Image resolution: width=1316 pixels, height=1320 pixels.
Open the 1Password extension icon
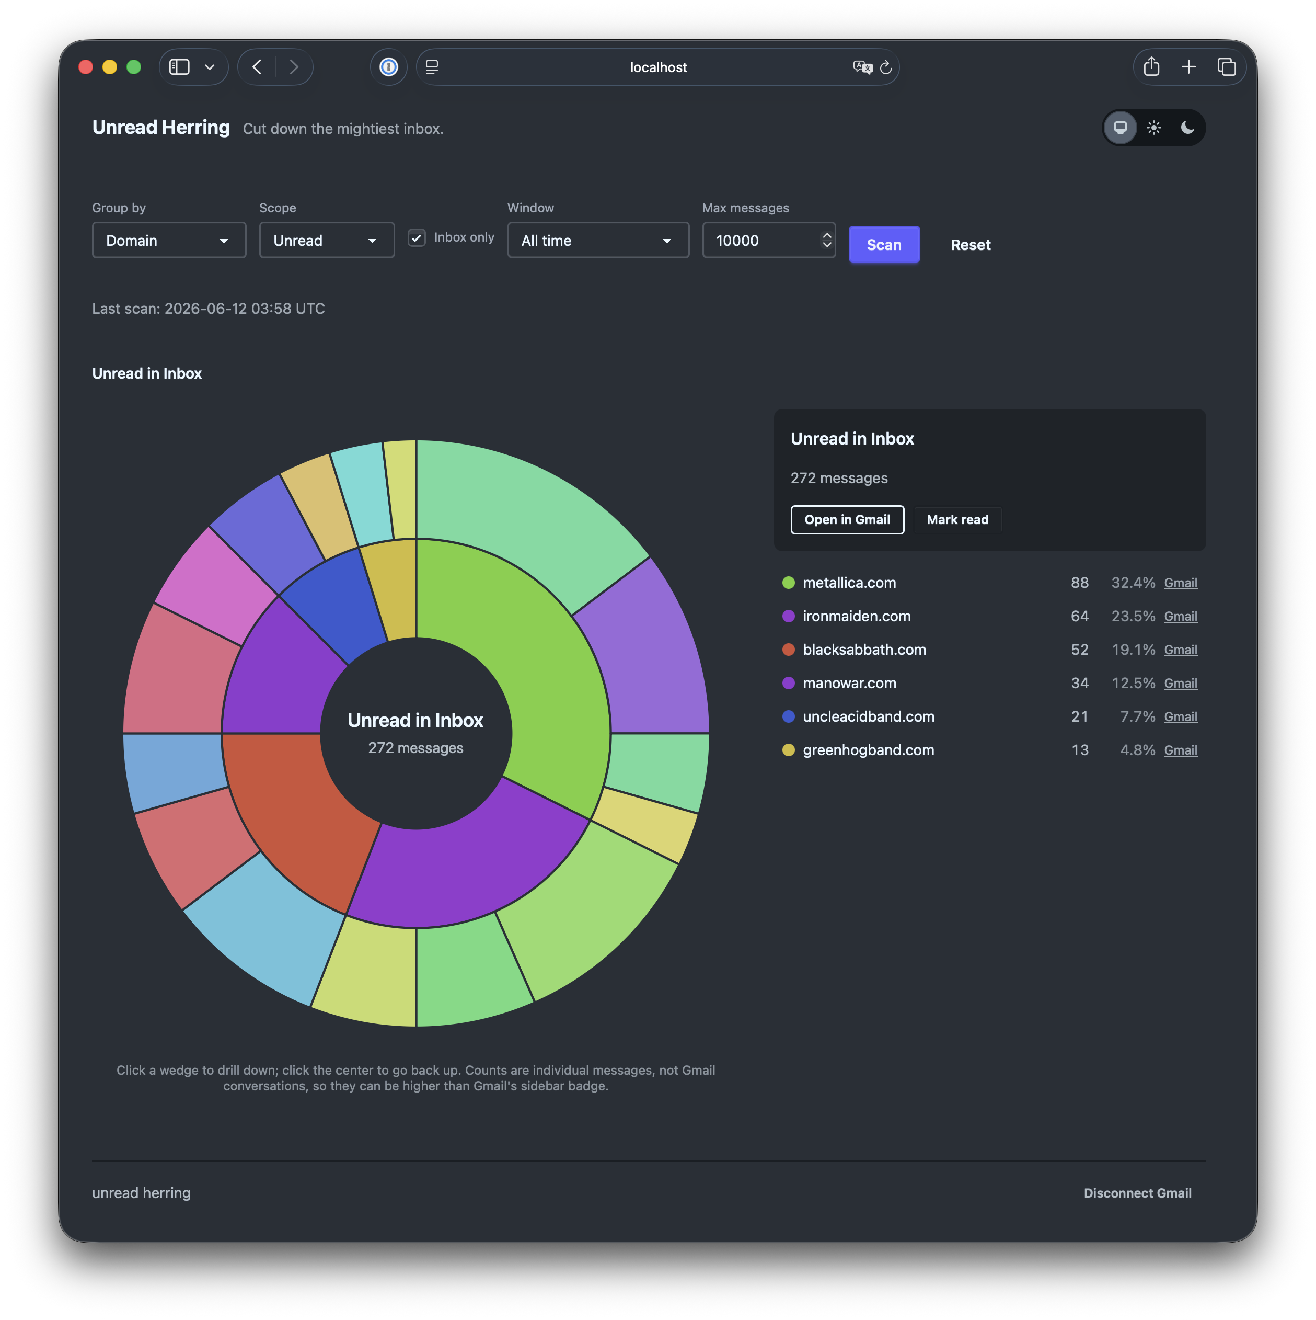[x=389, y=67]
